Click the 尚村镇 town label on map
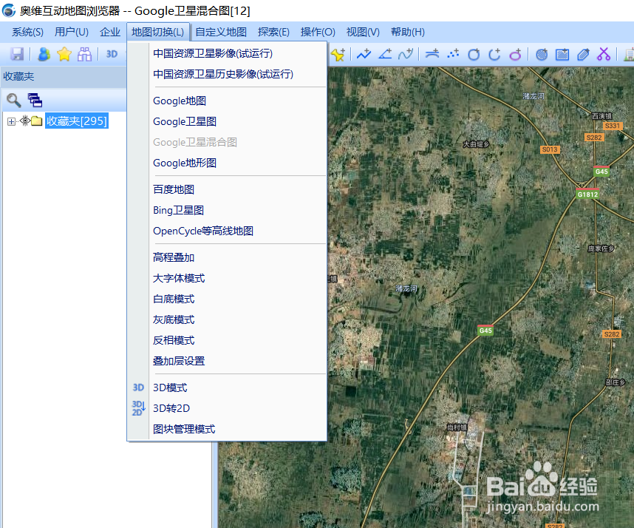 [x=457, y=427]
